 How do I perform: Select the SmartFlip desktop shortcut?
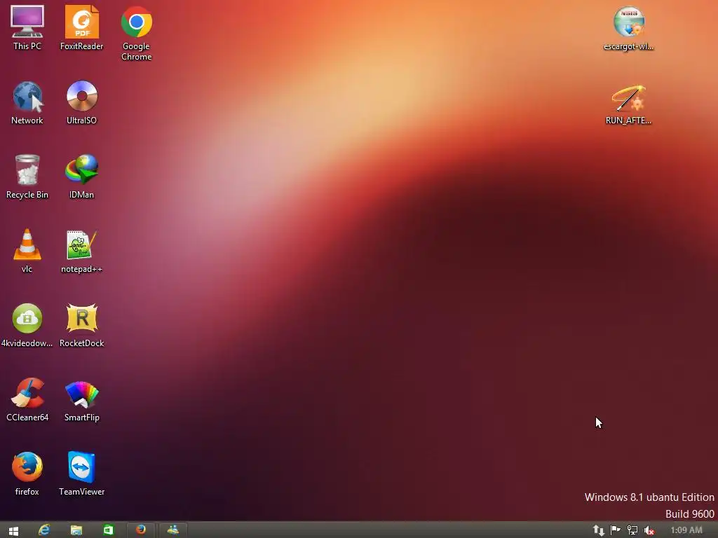pyautogui.click(x=81, y=399)
